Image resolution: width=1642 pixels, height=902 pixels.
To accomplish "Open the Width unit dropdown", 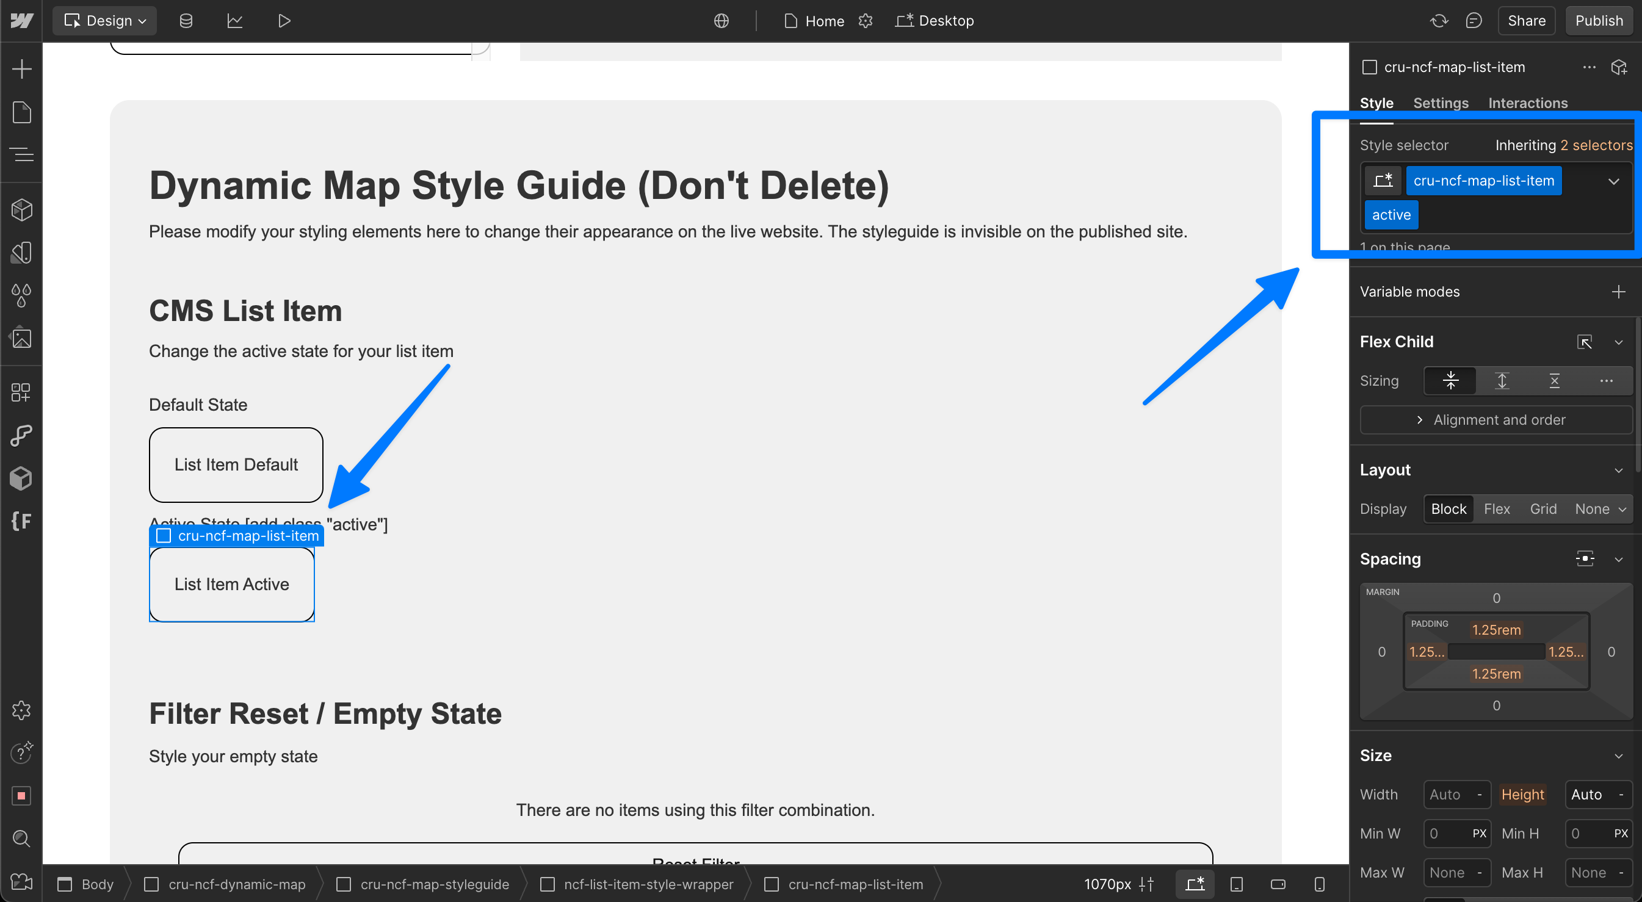I will point(1479,794).
